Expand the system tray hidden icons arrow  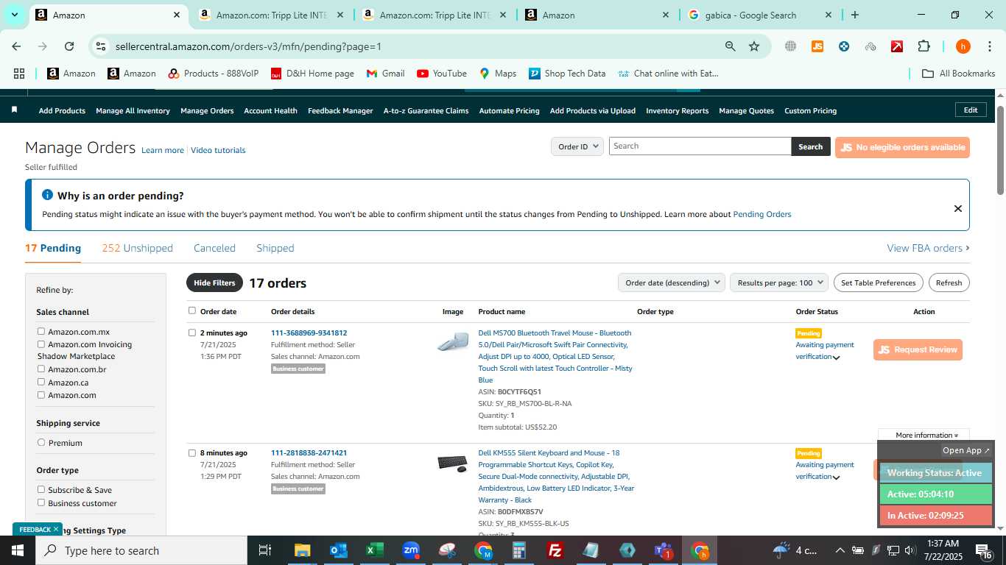[x=840, y=550]
